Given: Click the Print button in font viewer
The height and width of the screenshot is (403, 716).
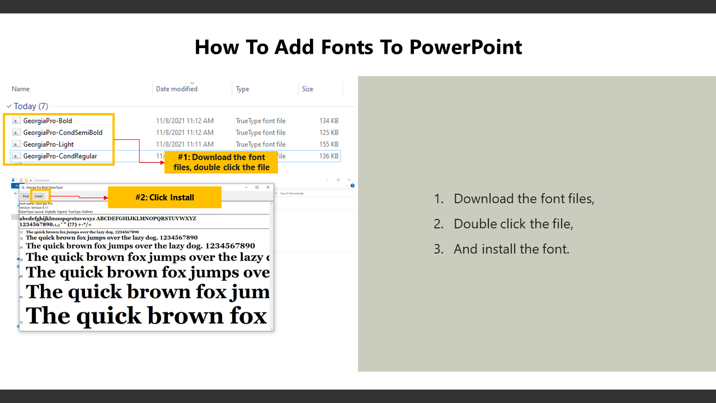Looking at the screenshot, I should [x=26, y=196].
